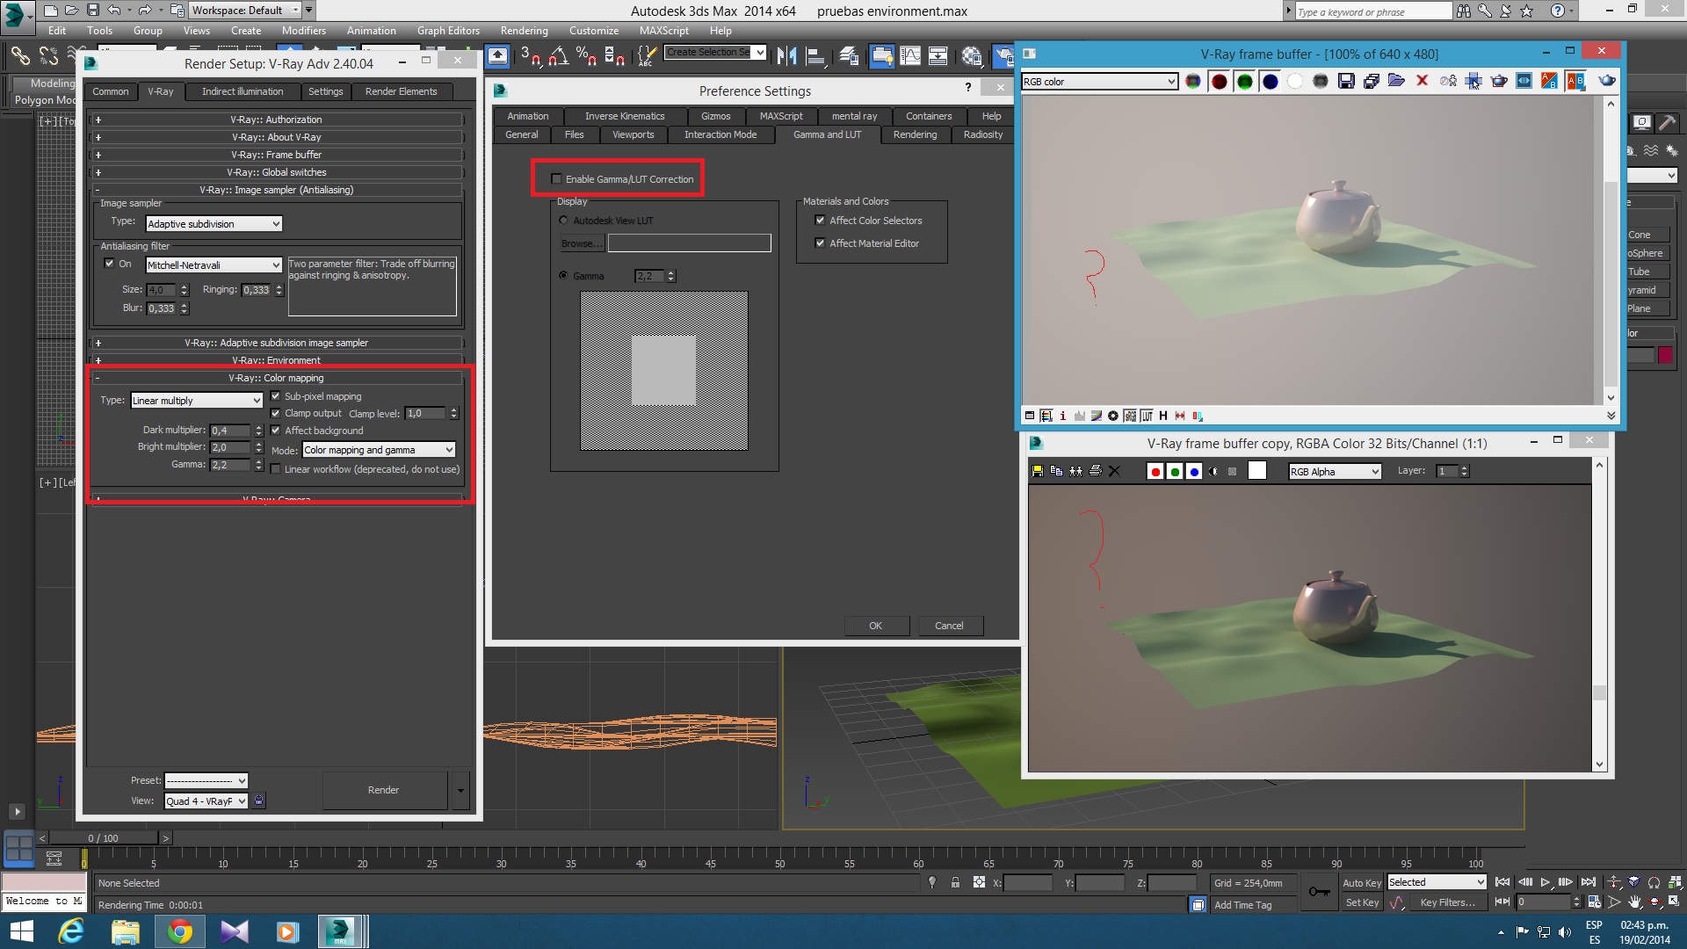Open the Rendering menu

pyautogui.click(x=524, y=31)
